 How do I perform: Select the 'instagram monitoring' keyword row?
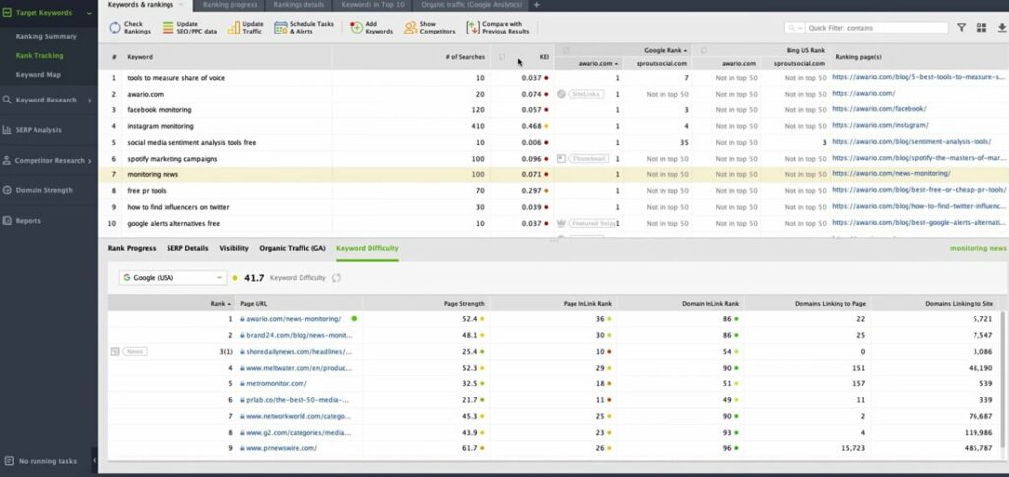tap(553, 126)
